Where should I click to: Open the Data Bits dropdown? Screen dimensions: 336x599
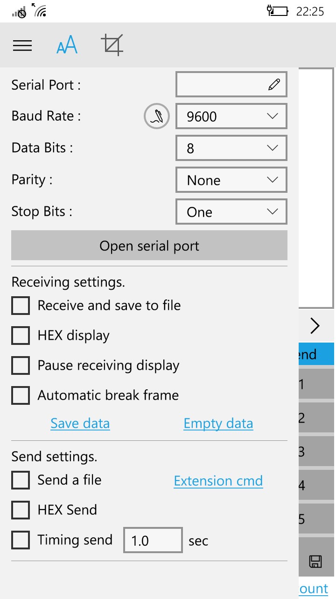click(231, 148)
